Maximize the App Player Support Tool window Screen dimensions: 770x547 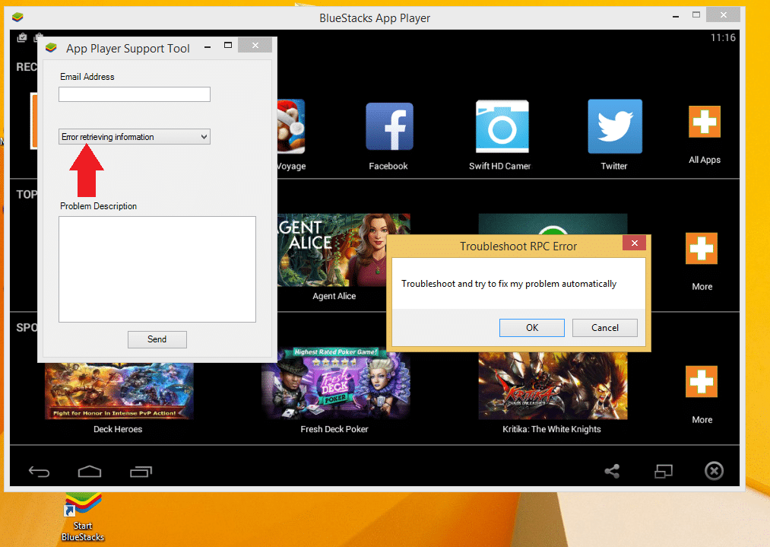pos(228,45)
